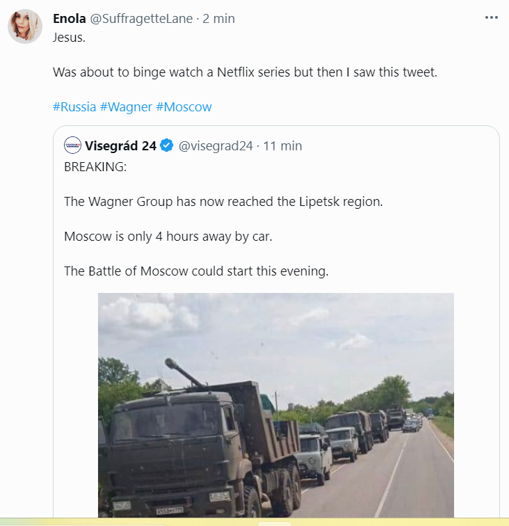The width and height of the screenshot is (509, 526).
Task: Follow the #Wagner hashtag
Action: point(126,107)
